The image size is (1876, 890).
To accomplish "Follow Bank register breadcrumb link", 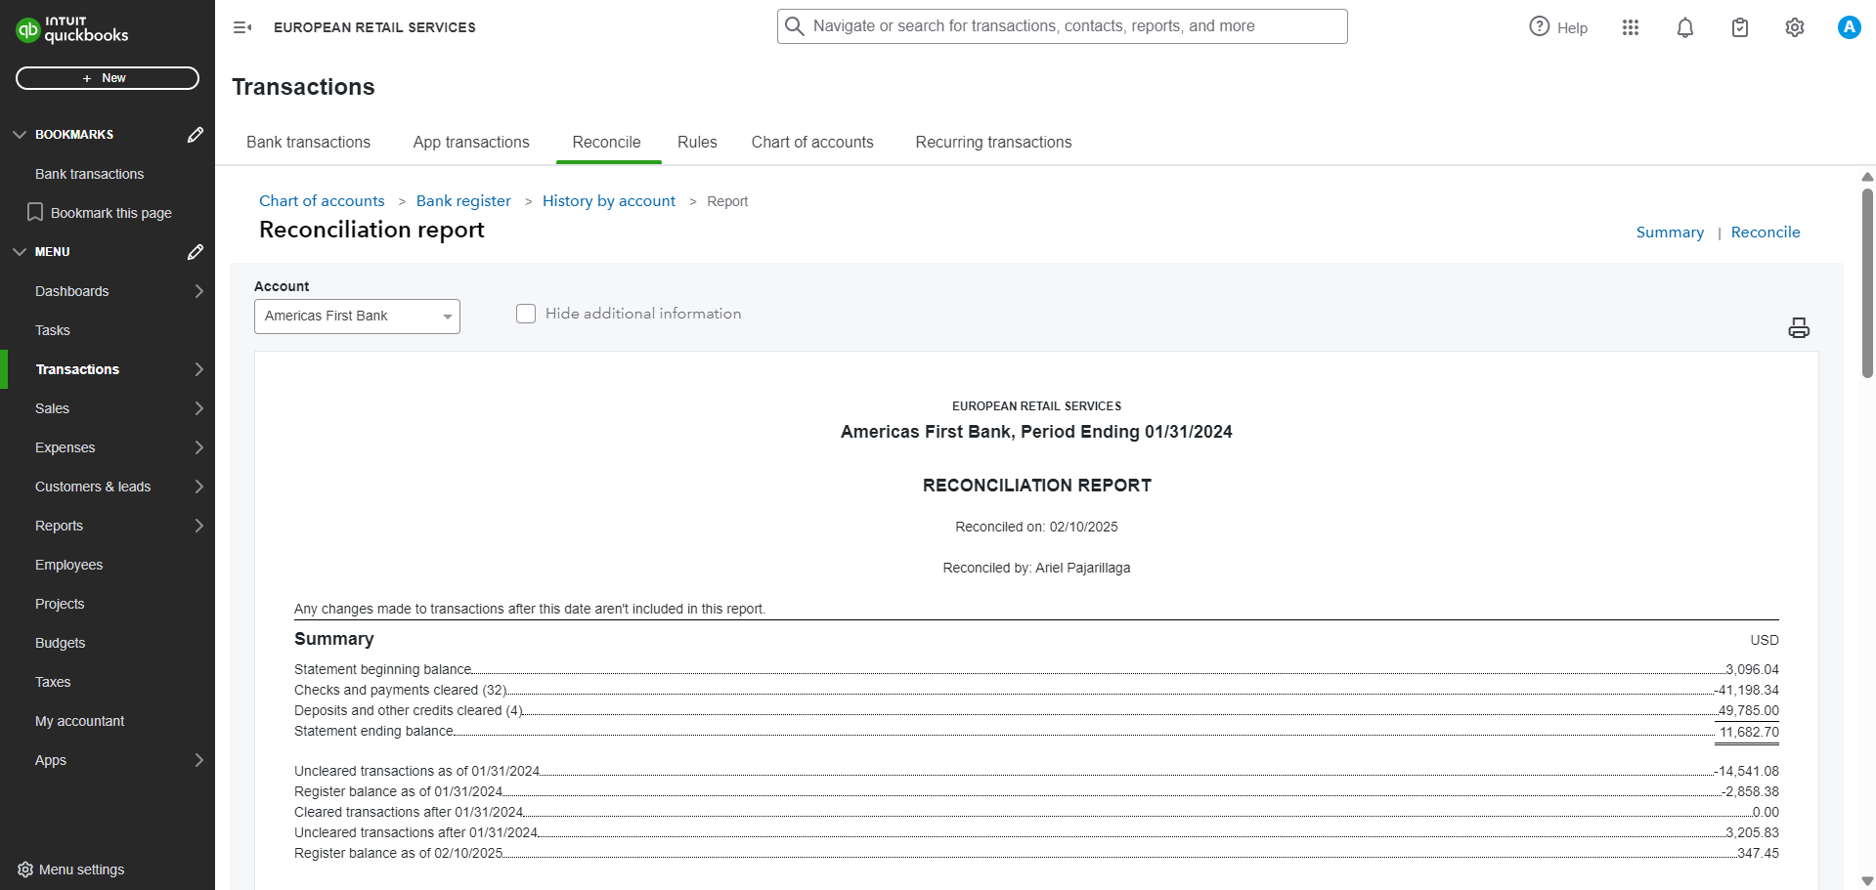I will pyautogui.click(x=463, y=201).
